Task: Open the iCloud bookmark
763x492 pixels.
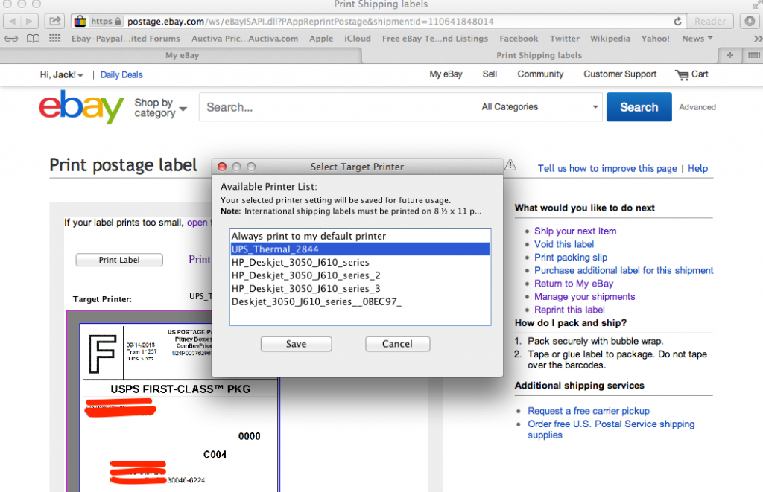Action: coord(357,39)
